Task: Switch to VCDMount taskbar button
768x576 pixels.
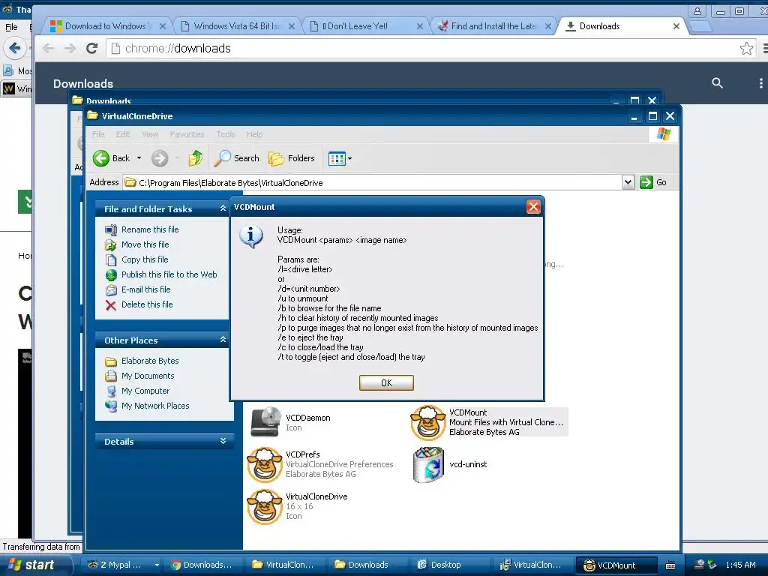Action: tap(616, 565)
